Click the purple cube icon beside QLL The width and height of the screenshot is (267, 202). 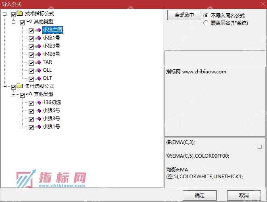39,70
